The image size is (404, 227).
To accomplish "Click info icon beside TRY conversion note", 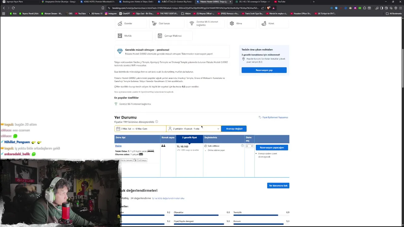I will pyautogui.click(x=157, y=122).
